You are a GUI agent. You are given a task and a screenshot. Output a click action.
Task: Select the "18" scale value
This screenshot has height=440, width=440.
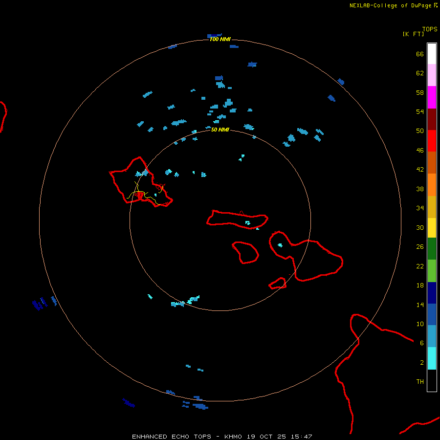click(x=420, y=286)
